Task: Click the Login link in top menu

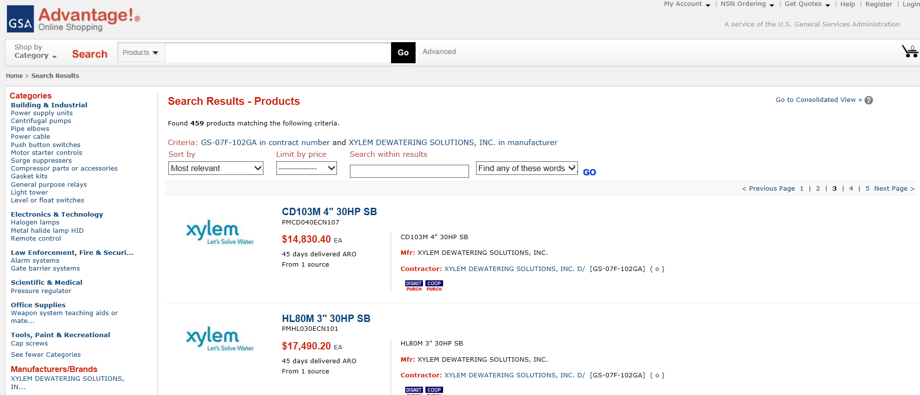Action: [911, 4]
